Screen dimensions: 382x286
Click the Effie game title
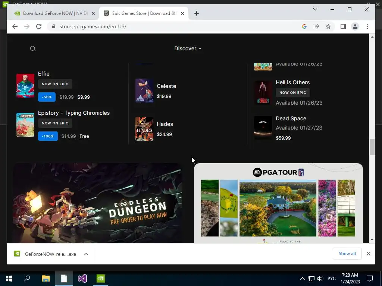coord(44,74)
